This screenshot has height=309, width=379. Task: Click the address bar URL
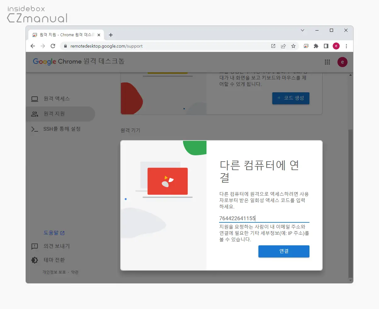pyautogui.click(x=106, y=46)
